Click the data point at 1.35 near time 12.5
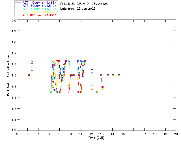This screenshot has width=181, height=145. pyautogui.click(x=97, y=92)
